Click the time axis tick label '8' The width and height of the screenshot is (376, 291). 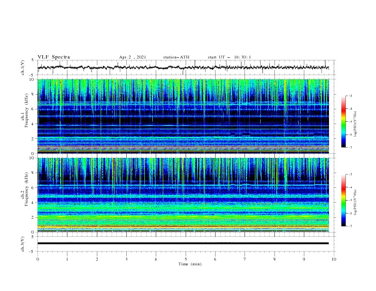(274, 259)
